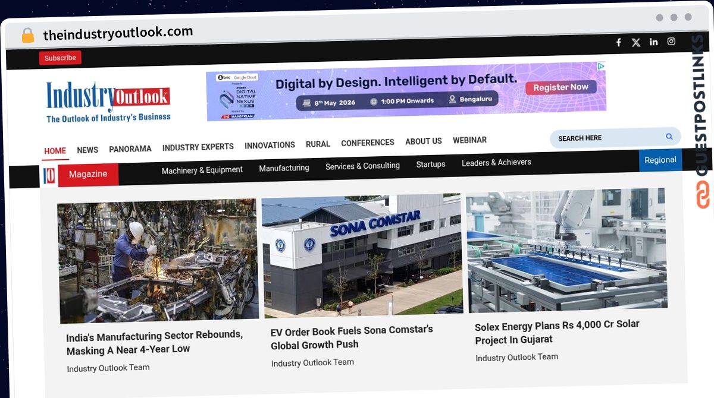Open the INDUSTRY EXPERTS menu item

pyautogui.click(x=198, y=147)
